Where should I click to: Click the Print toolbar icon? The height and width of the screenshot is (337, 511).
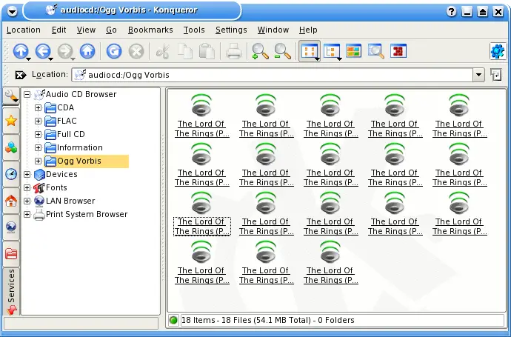(233, 51)
